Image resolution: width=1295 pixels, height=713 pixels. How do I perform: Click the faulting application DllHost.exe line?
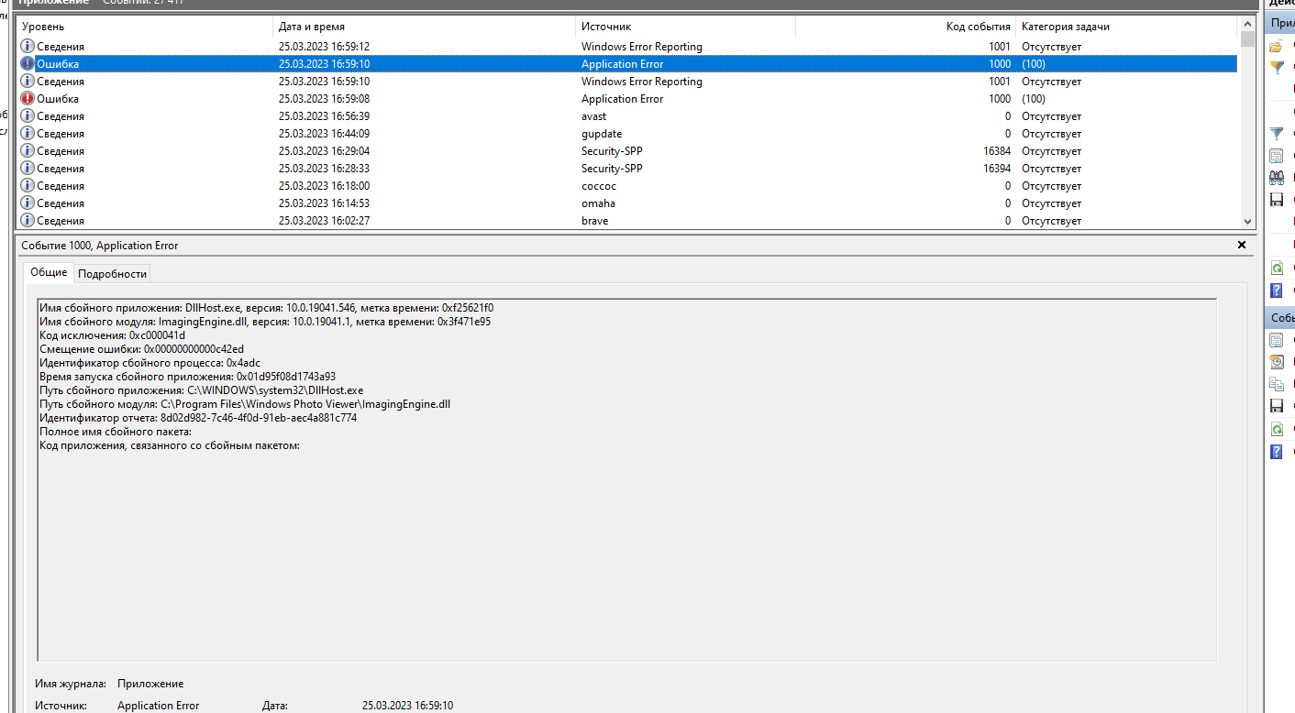tap(267, 308)
